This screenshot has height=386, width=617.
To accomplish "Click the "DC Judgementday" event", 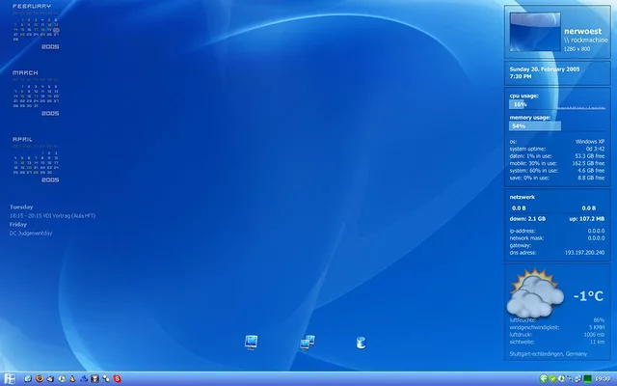I will (x=31, y=234).
